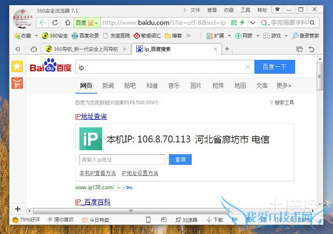Click the yellow star favorites sidebar icon
333x234 pixels.
pos(17,66)
